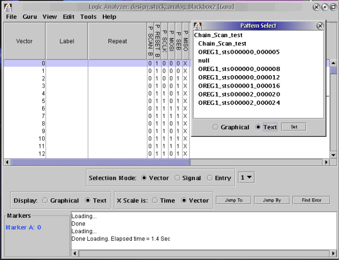Click the Java icon in Pattern Select dialog

click(197, 26)
